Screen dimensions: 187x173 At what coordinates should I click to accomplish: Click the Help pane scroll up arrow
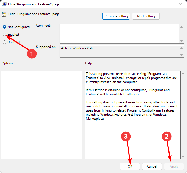(x=183, y=73)
